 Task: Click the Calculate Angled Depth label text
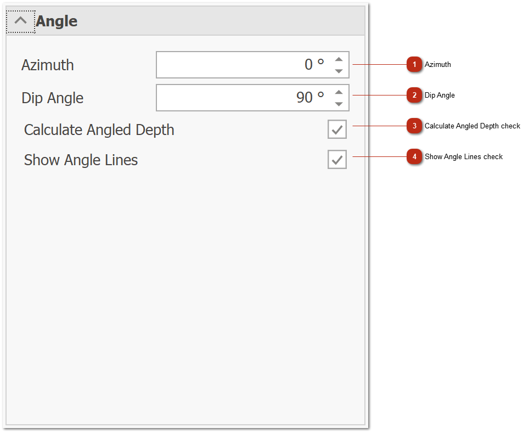click(x=99, y=130)
